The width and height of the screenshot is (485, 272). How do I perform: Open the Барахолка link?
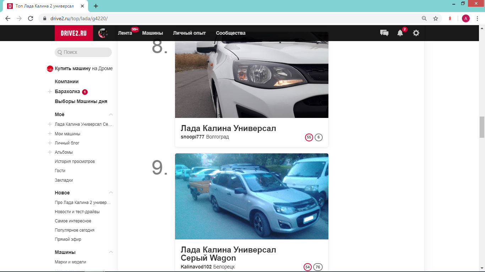[67, 91]
